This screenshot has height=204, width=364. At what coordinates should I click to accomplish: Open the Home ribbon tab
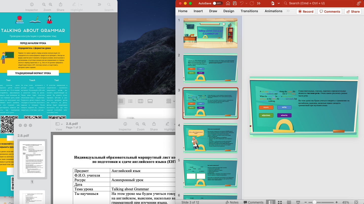click(x=183, y=11)
